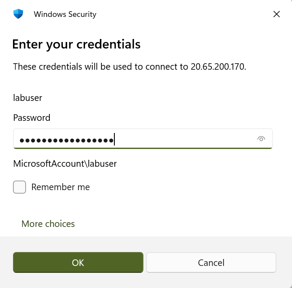
Task: Click the "Enter your credentials" heading
Action: 76,44
